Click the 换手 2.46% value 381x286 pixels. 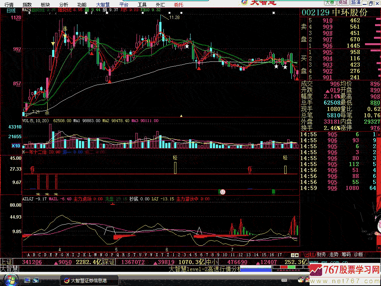(x=332, y=128)
